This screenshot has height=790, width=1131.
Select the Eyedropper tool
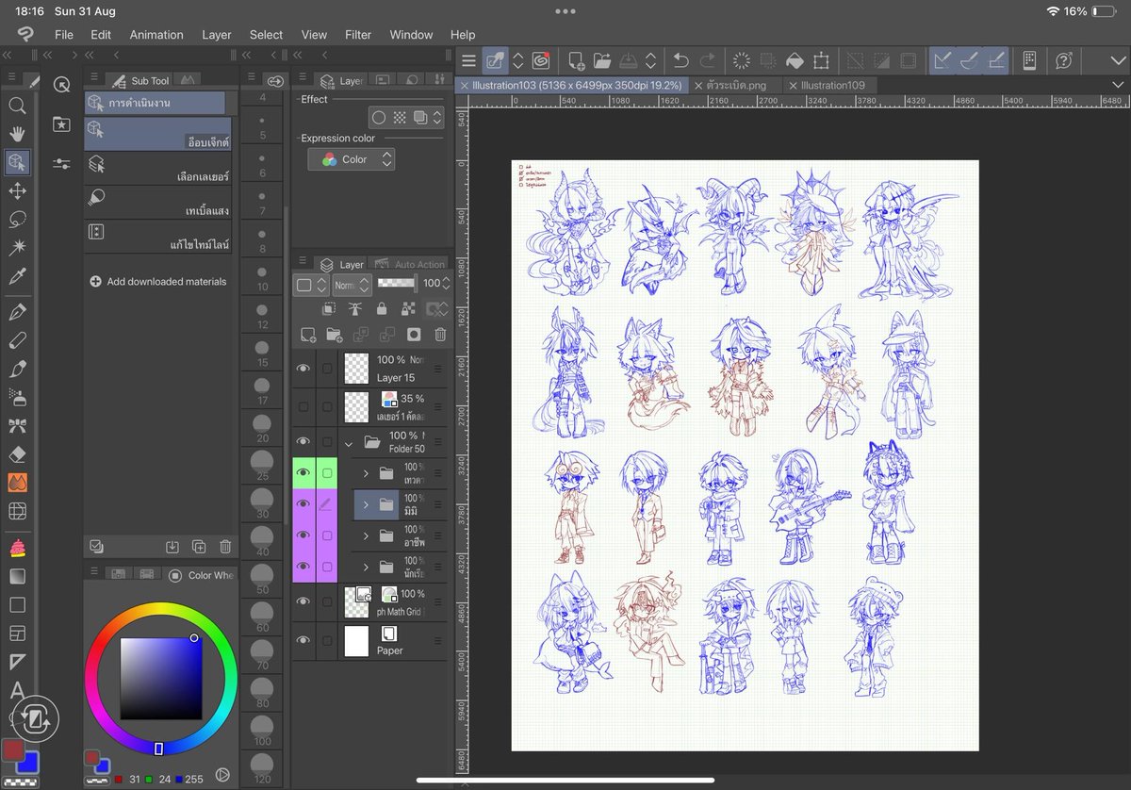(x=17, y=276)
